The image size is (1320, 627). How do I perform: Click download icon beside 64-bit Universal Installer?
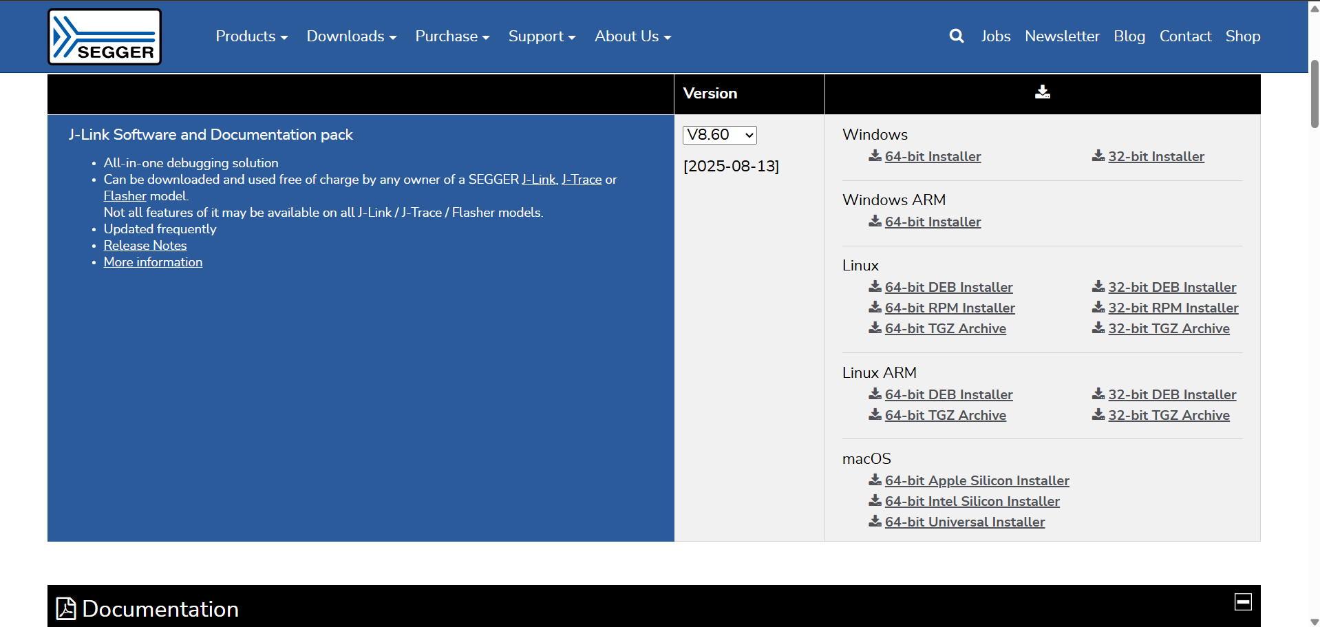[x=875, y=521]
